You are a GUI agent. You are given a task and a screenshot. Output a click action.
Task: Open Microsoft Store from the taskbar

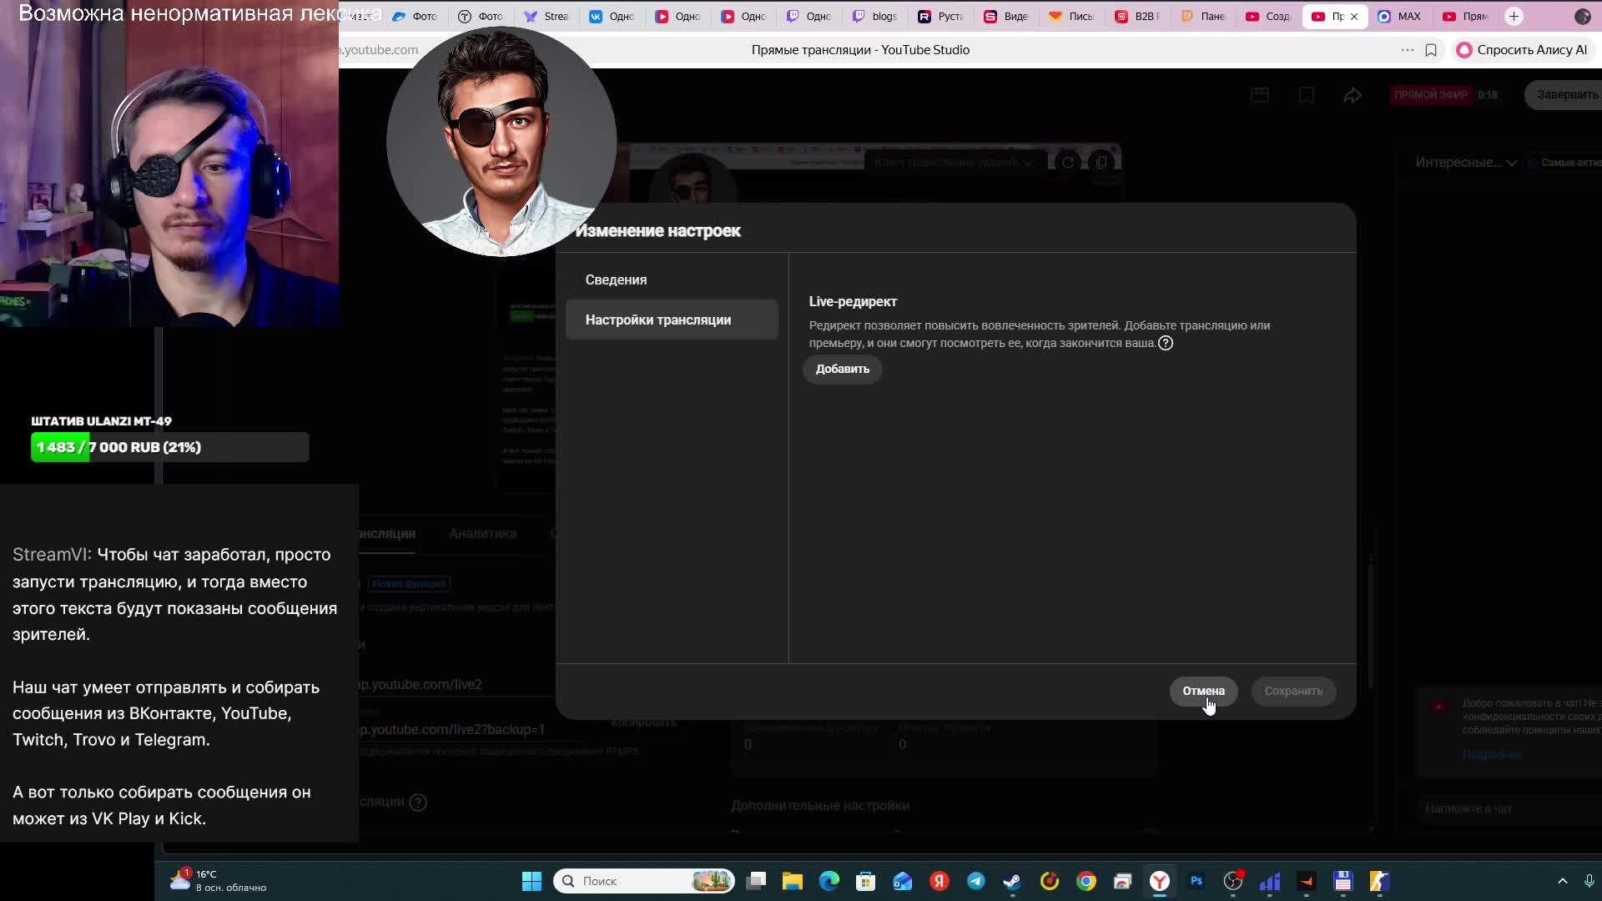[865, 881]
